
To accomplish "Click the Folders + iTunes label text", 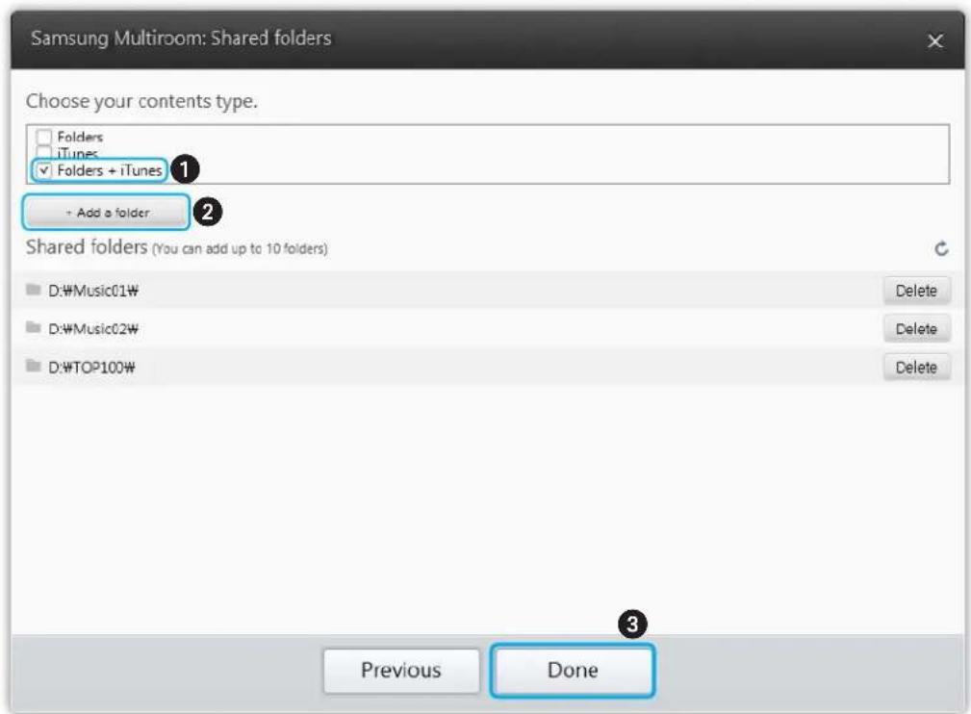I will [110, 170].
